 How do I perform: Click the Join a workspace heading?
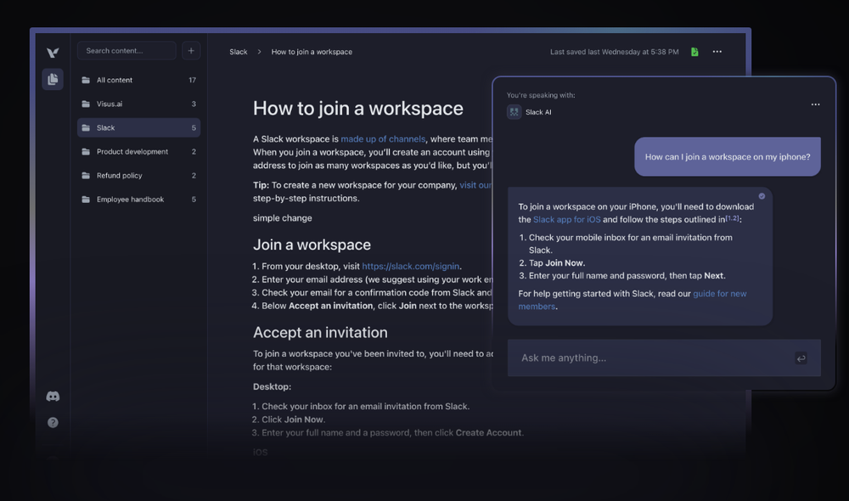point(312,245)
